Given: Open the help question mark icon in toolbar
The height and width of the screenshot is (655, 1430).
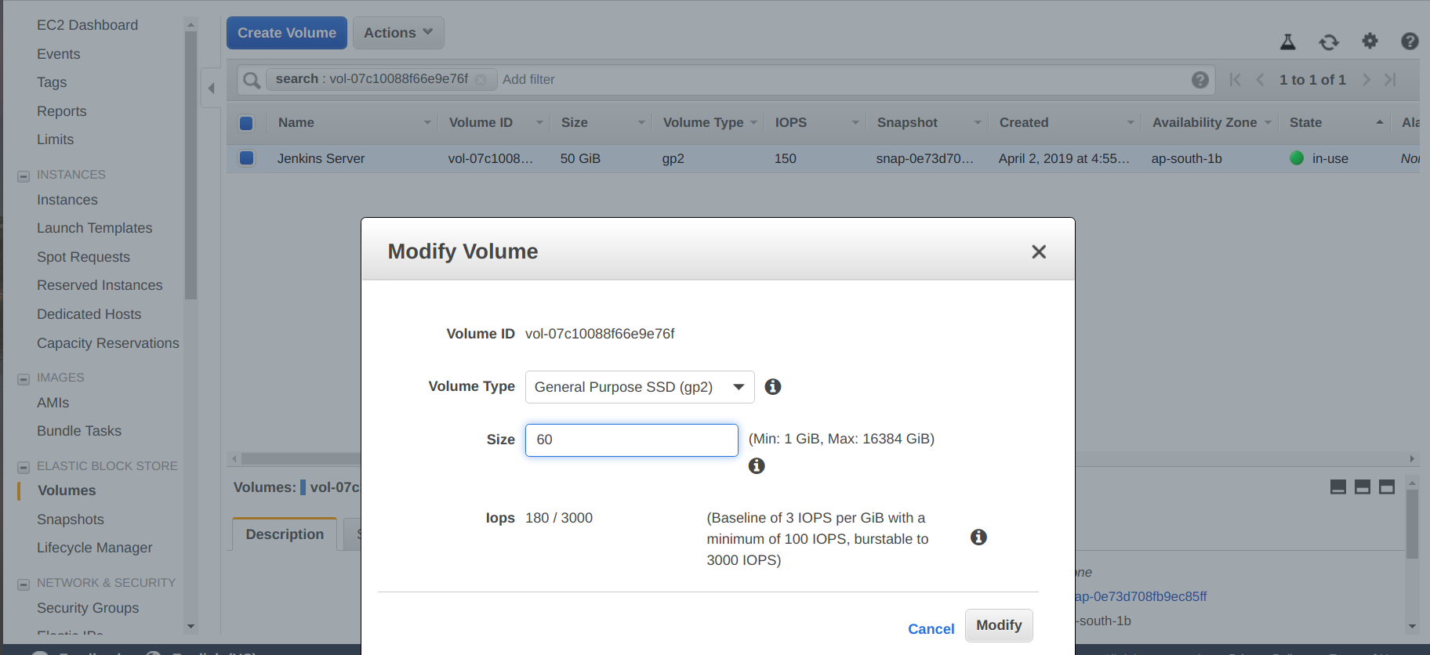Looking at the screenshot, I should [x=1409, y=41].
